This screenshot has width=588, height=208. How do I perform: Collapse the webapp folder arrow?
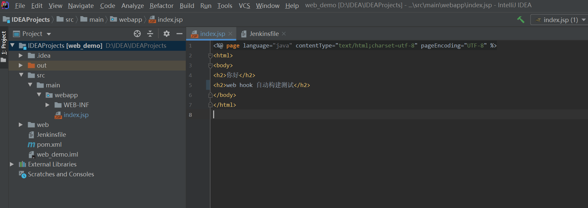(x=39, y=95)
